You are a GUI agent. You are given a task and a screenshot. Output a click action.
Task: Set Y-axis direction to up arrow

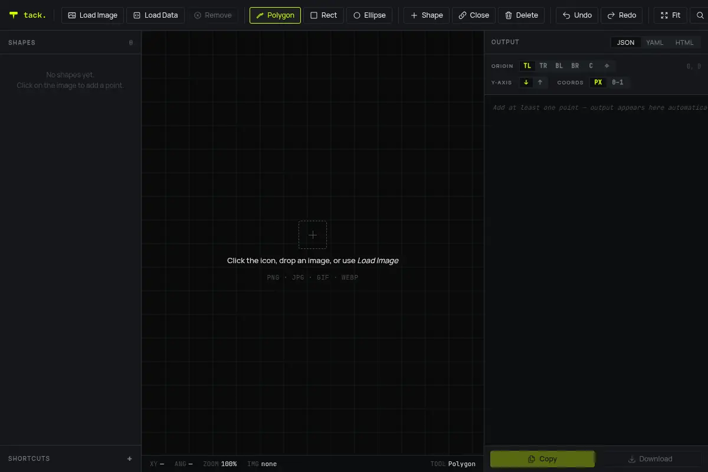click(x=540, y=83)
